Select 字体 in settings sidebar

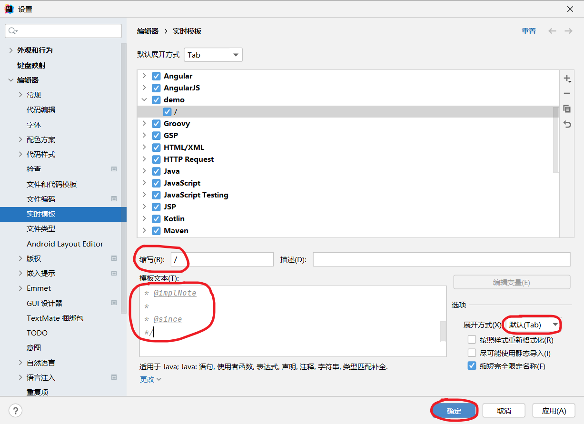click(34, 125)
